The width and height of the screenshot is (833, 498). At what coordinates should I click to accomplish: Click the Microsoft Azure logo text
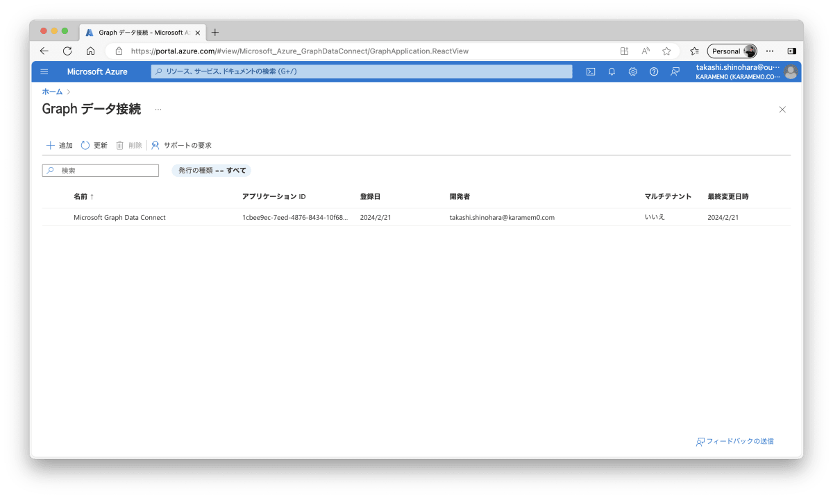(97, 71)
